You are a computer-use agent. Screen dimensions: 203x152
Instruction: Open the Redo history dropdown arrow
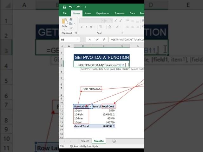pyautogui.click(x=82, y=7)
